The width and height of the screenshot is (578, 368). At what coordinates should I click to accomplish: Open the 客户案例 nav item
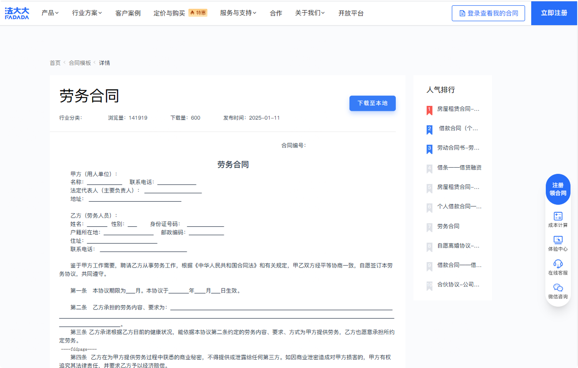pyautogui.click(x=128, y=13)
